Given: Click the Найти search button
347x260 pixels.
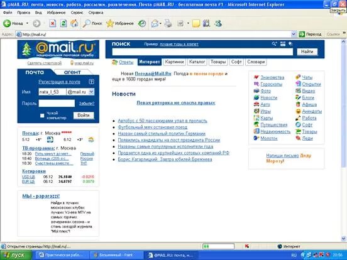Looking at the screenshot, I should tap(307, 51).
